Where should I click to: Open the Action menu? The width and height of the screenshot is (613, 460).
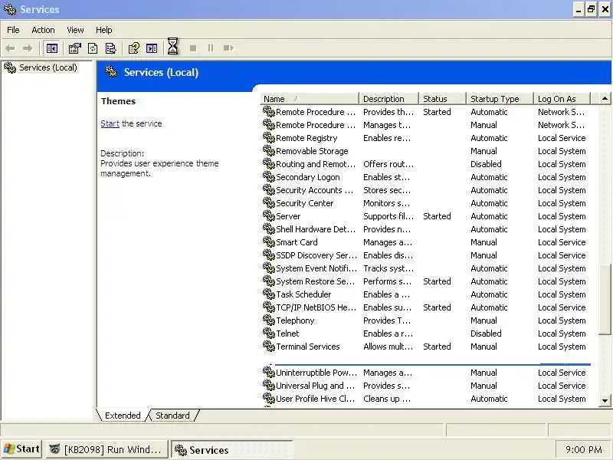pyautogui.click(x=43, y=30)
